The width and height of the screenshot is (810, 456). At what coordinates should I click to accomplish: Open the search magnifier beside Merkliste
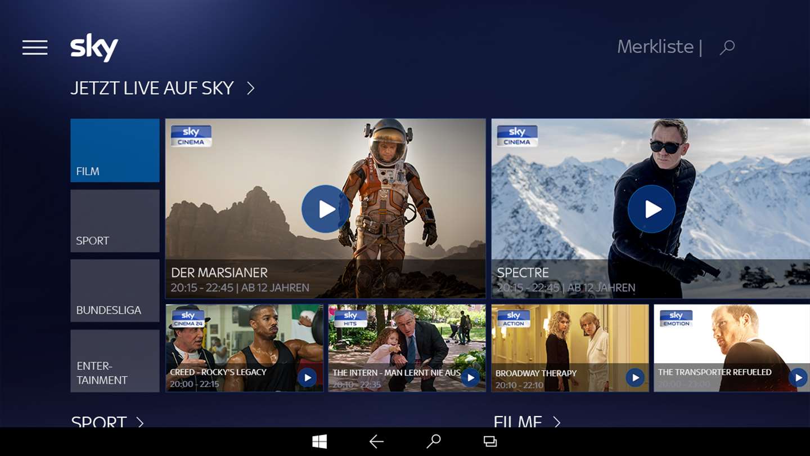point(727,47)
